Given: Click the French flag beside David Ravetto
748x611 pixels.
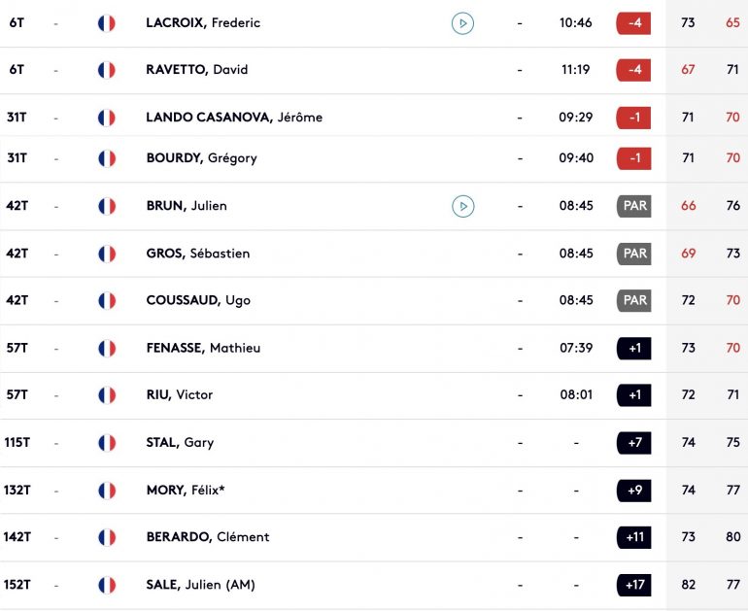Looking at the screenshot, I should pyautogui.click(x=107, y=70).
